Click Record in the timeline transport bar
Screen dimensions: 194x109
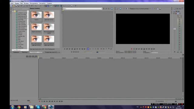[39, 101]
